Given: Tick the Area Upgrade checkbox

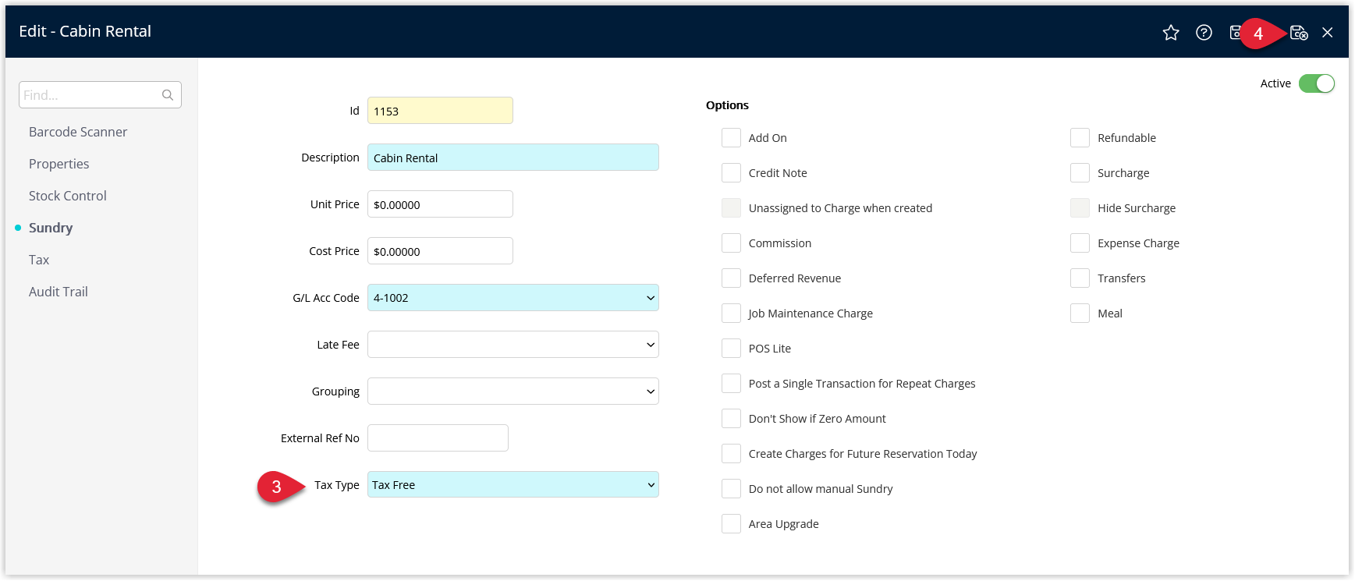Looking at the screenshot, I should pyautogui.click(x=731, y=524).
